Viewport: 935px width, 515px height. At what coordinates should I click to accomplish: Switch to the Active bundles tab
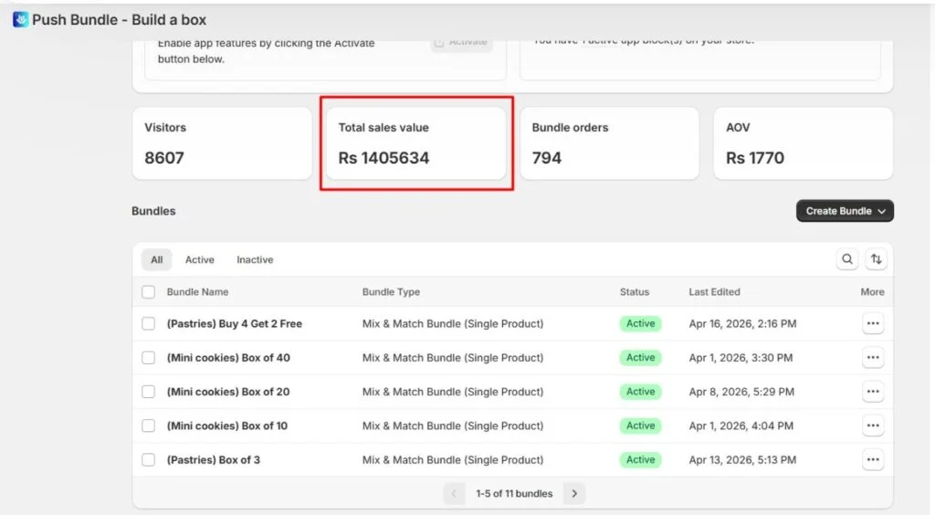[x=200, y=260]
